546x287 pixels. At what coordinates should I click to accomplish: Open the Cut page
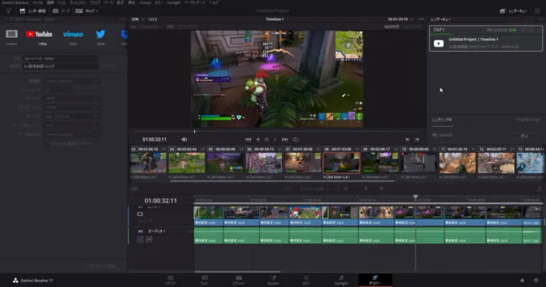coord(204,280)
